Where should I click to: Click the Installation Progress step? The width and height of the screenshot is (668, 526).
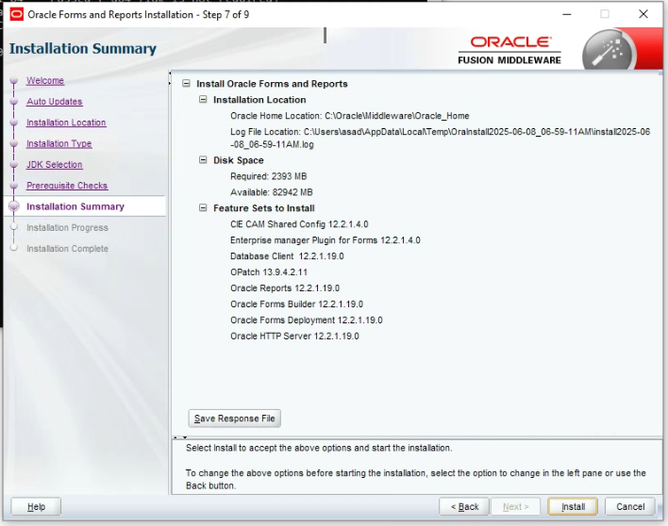tap(67, 228)
